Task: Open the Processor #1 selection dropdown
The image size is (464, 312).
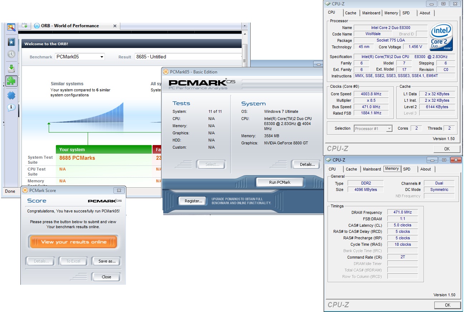Action: pyautogui.click(x=373, y=129)
